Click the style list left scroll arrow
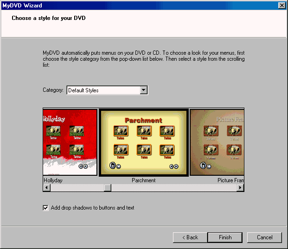 click(x=47, y=188)
